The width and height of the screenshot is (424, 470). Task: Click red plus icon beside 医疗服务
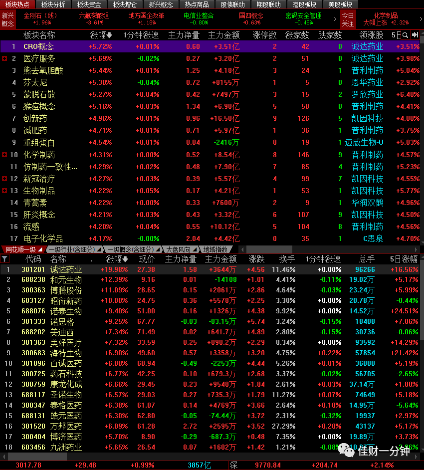[4, 58]
